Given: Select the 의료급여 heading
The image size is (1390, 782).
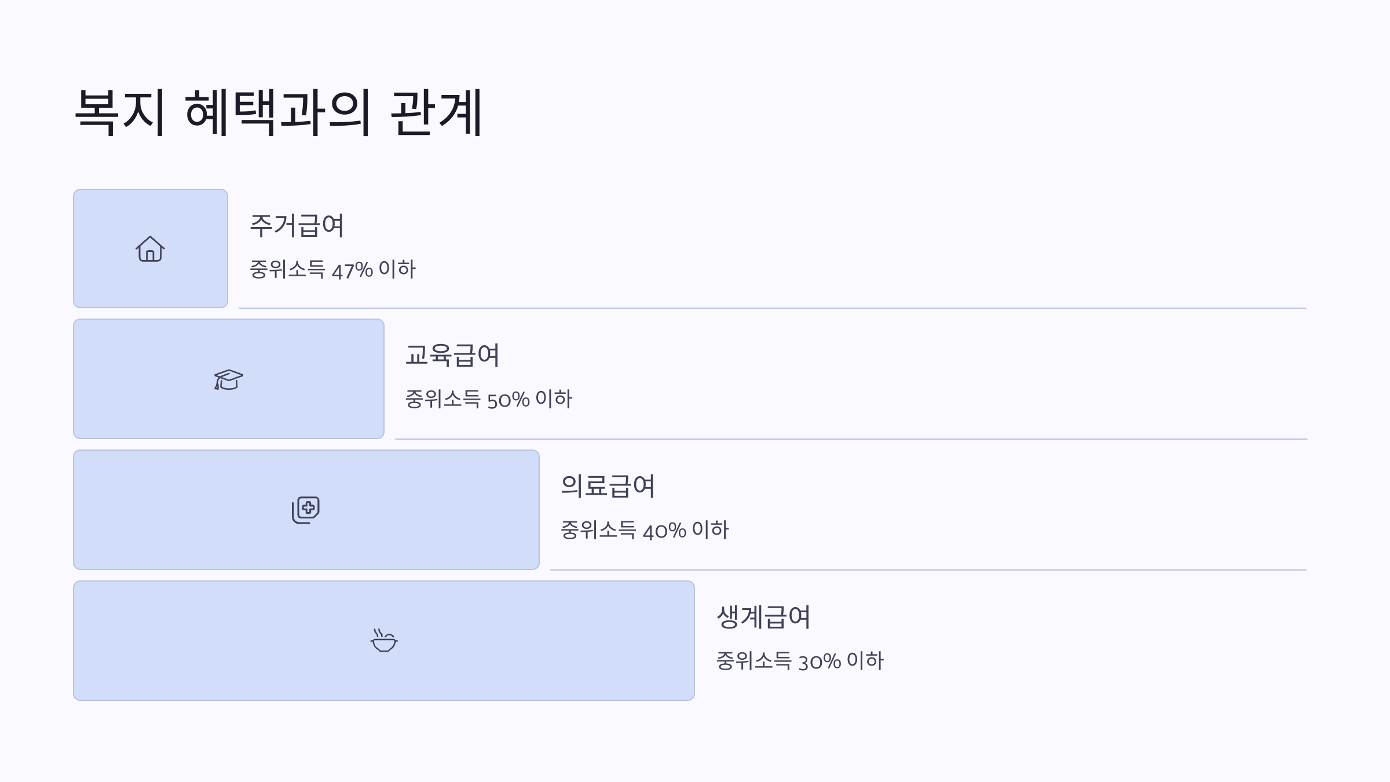Looking at the screenshot, I should tap(608, 486).
